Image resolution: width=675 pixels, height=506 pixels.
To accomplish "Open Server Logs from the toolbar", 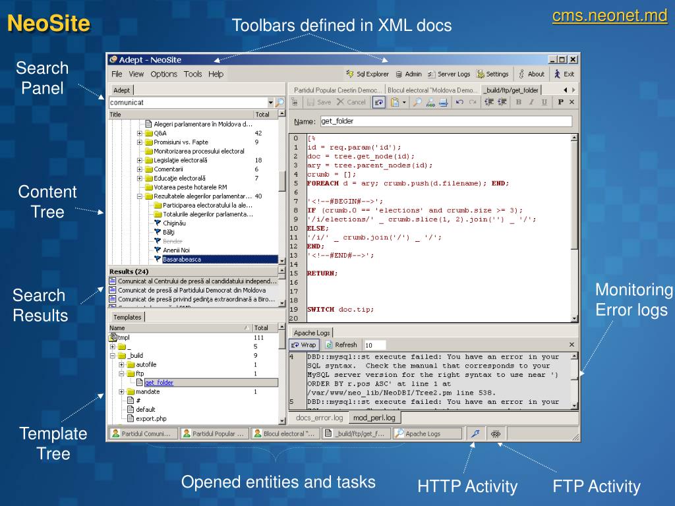I will click(449, 74).
